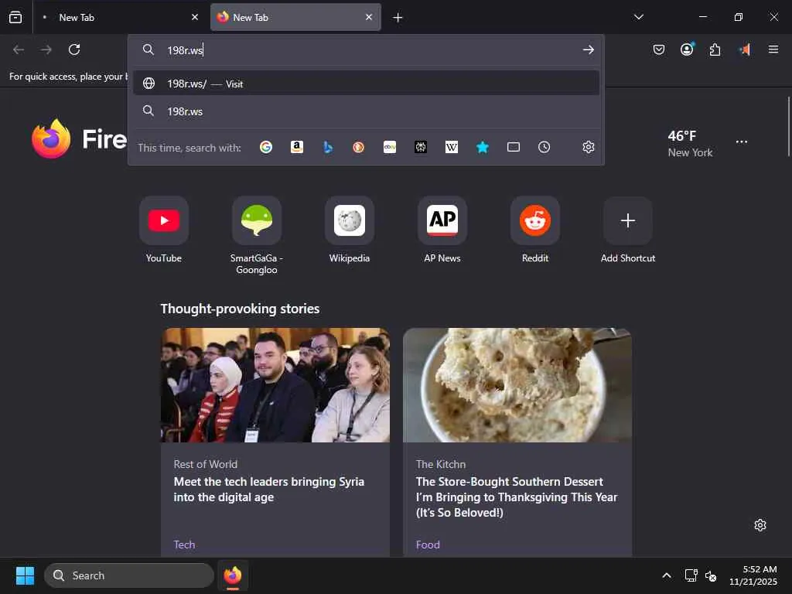
Task: Click the muted volume icon in the tray
Action: [711, 575]
